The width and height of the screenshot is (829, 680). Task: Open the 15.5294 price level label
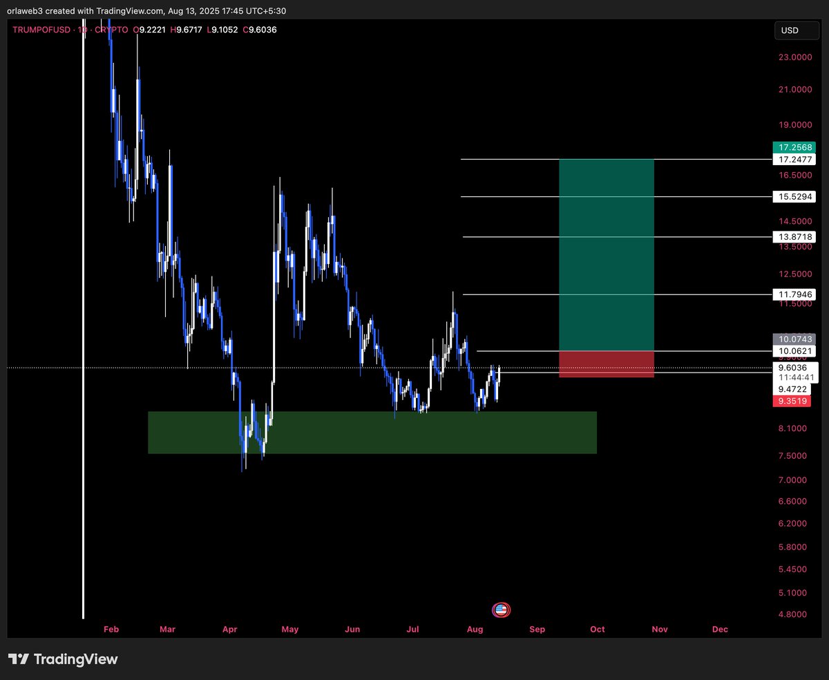(x=794, y=196)
